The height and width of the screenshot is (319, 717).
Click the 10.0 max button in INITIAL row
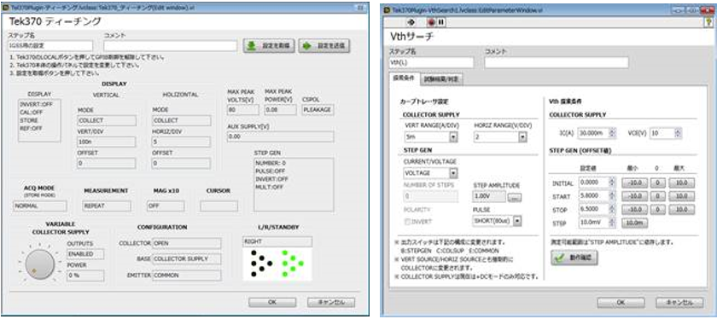pyautogui.click(x=681, y=183)
